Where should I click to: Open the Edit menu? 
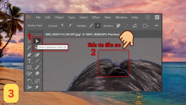tap(48, 17)
